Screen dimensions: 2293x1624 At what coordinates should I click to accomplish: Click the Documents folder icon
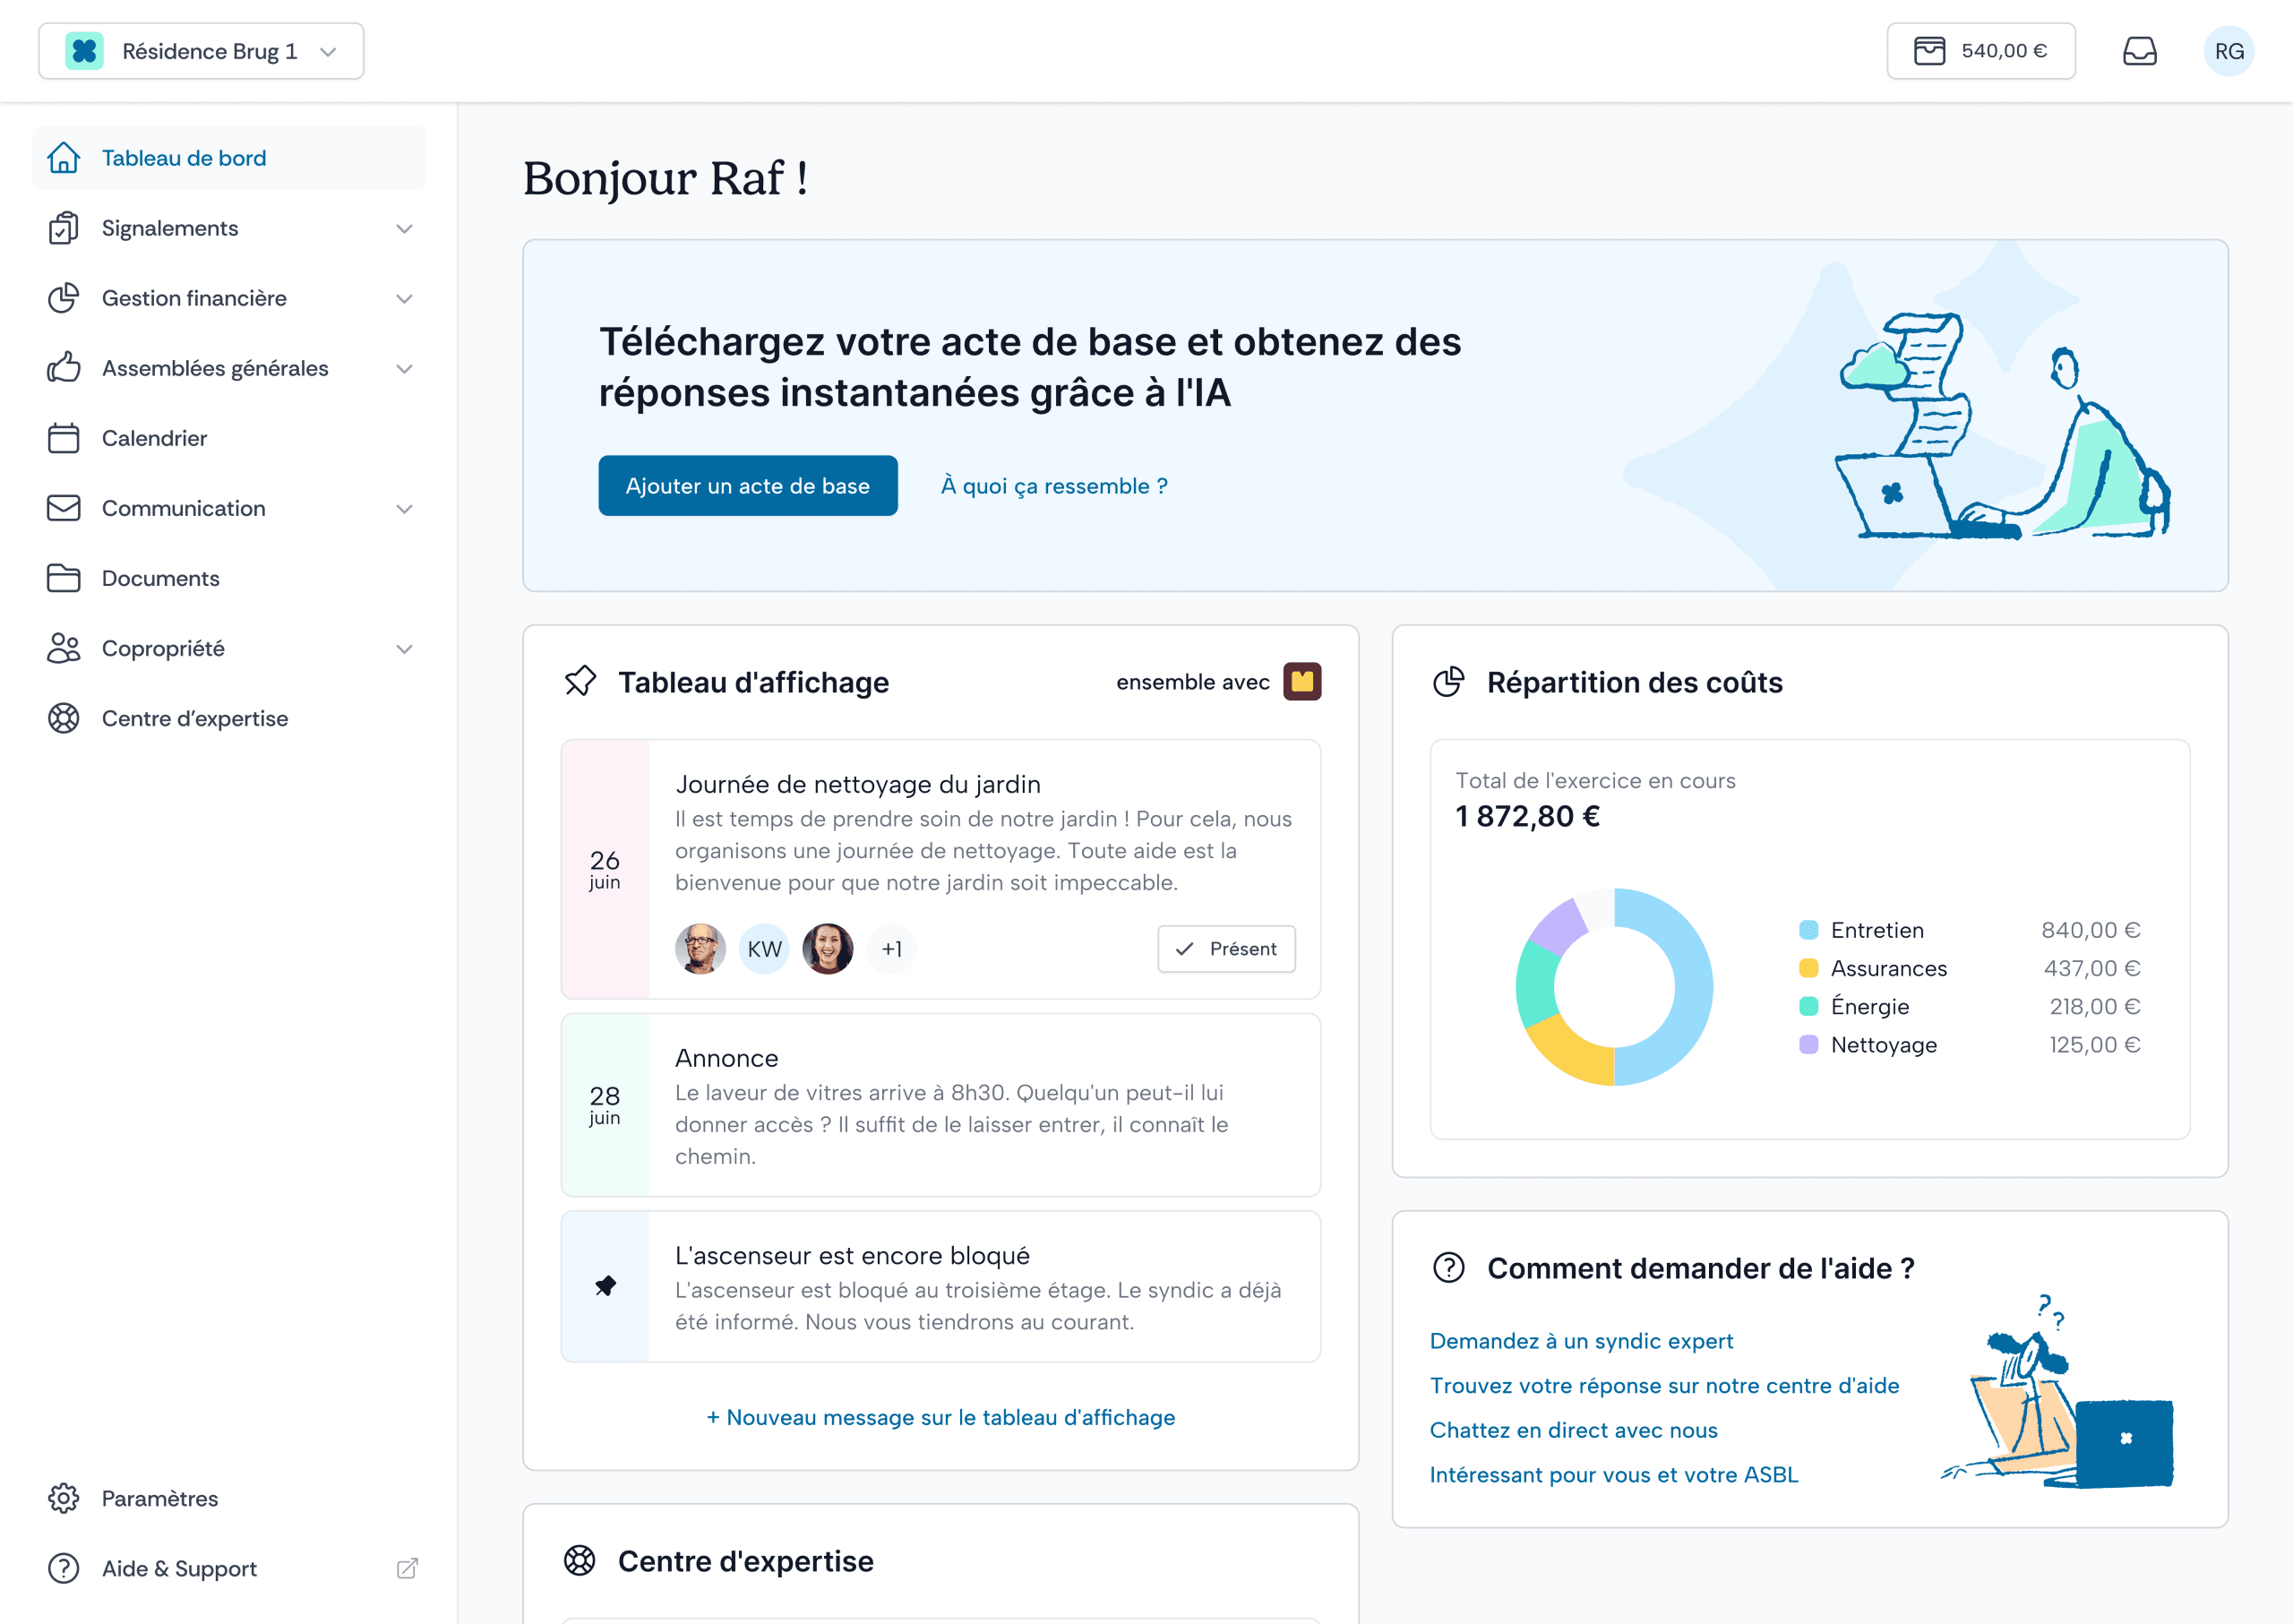[x=64, y=578]
